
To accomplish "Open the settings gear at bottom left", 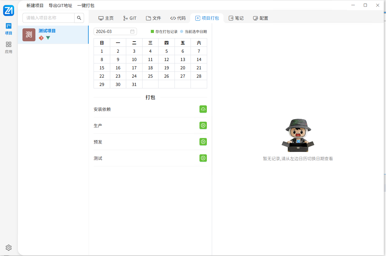I will point(8,248).
